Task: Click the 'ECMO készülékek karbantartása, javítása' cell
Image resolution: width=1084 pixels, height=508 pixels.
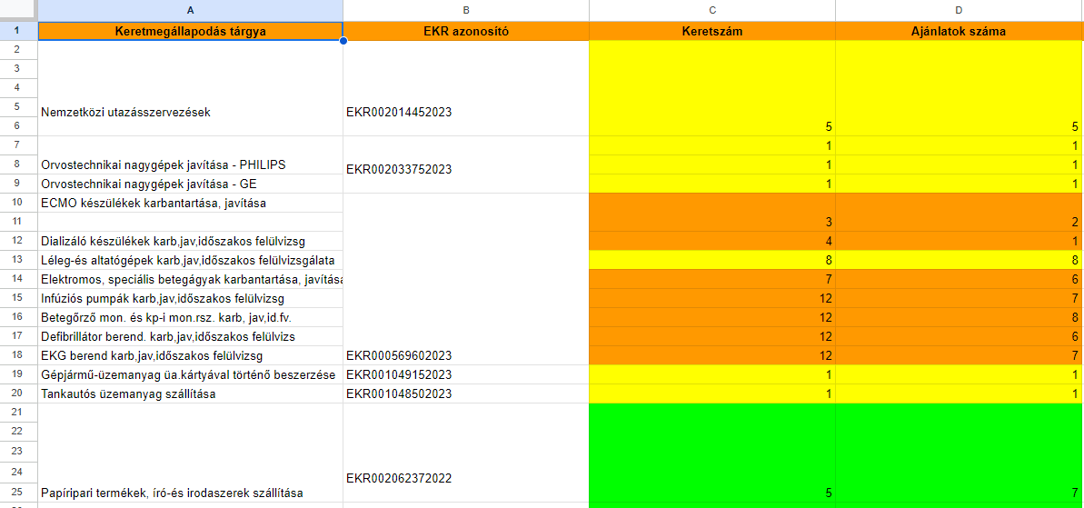Action: pyautogui.click(x=190, y=203)
